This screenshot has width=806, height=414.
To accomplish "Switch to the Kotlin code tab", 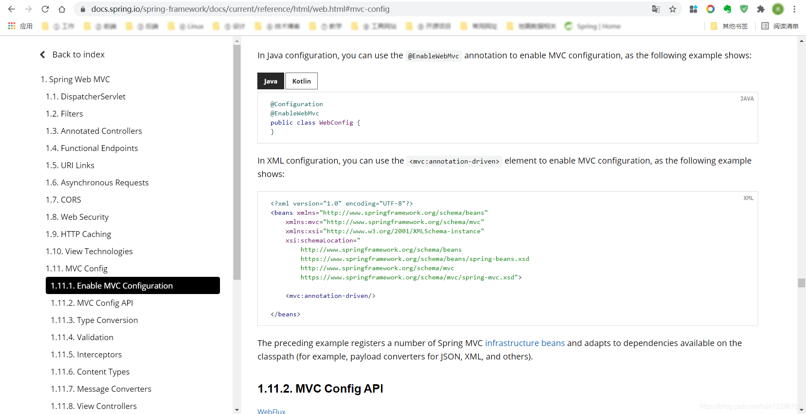I will click(x=301, y=81).
